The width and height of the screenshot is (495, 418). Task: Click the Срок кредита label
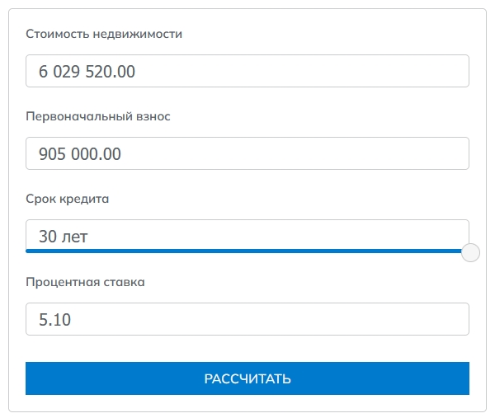68,199
